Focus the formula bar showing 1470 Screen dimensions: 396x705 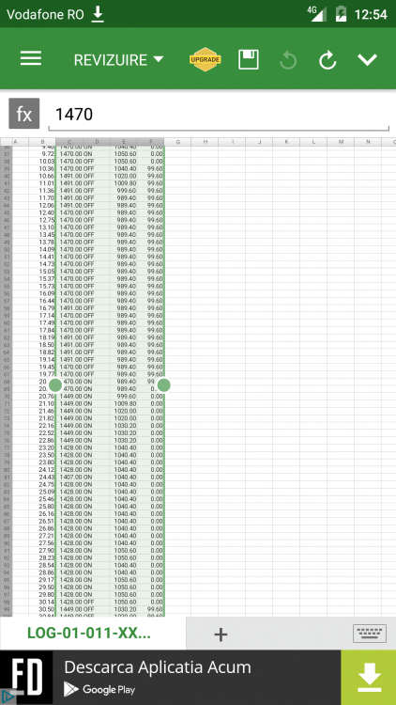(x=219, y=115)
